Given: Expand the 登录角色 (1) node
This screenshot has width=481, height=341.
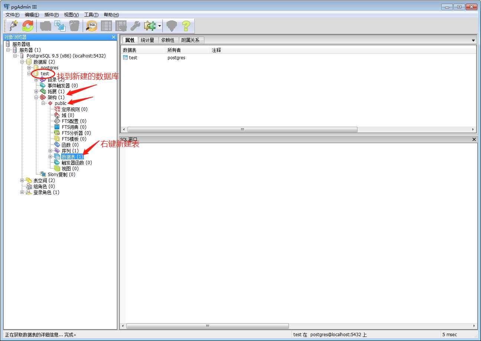Looking at the screenshot, I should tap(22, 192).
